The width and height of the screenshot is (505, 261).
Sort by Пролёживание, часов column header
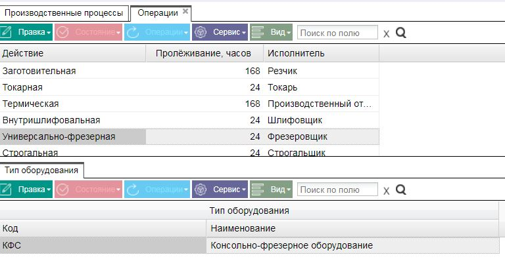[x=204, y=53]
